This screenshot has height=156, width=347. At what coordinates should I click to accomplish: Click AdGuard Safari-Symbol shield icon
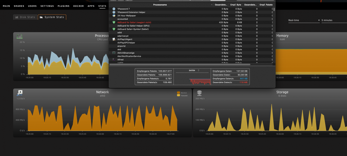pyautogui.click(x=114, y=29)
